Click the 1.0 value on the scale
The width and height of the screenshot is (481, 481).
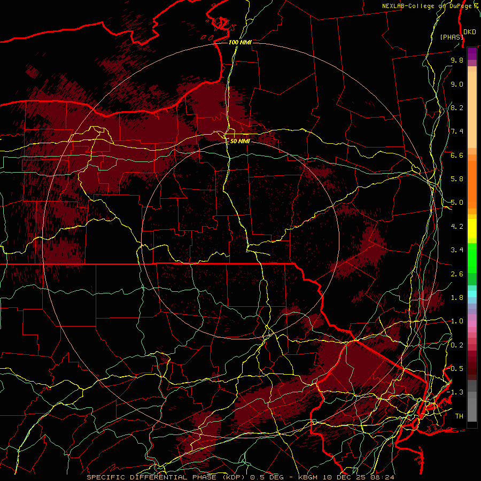(457, 321)
